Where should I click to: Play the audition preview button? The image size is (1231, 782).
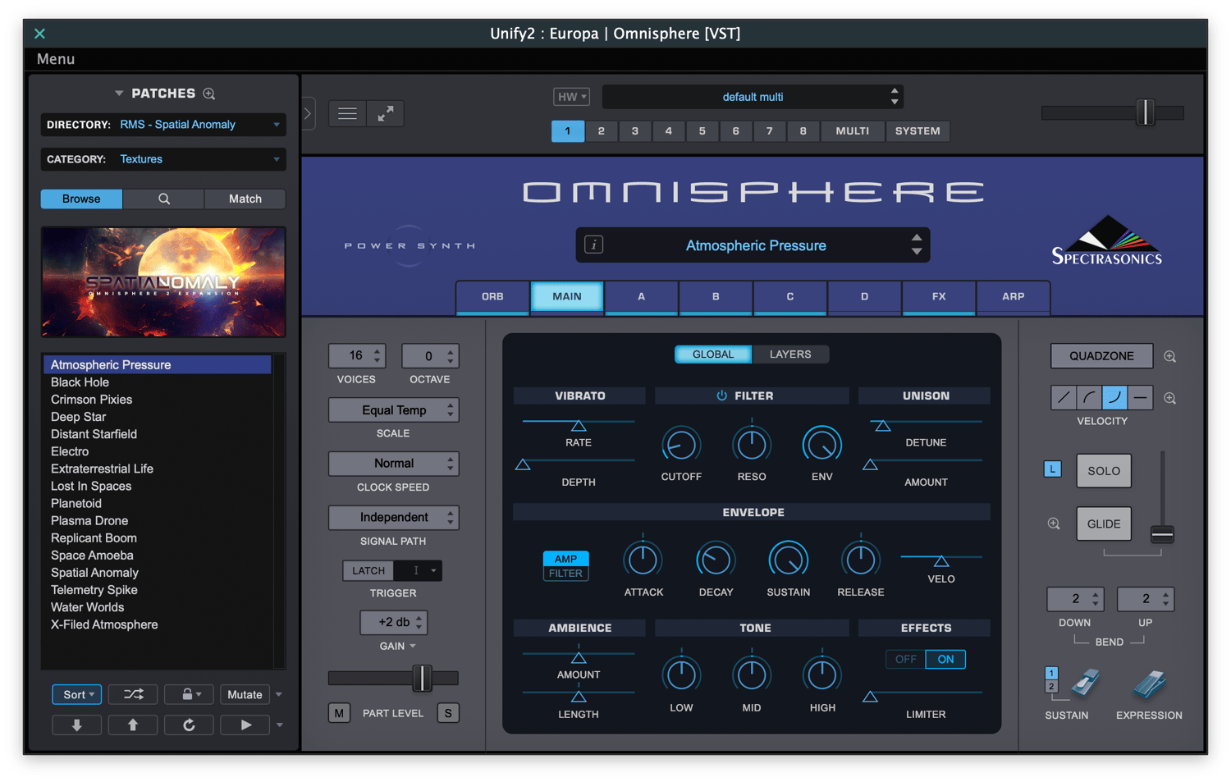(245, 725)
